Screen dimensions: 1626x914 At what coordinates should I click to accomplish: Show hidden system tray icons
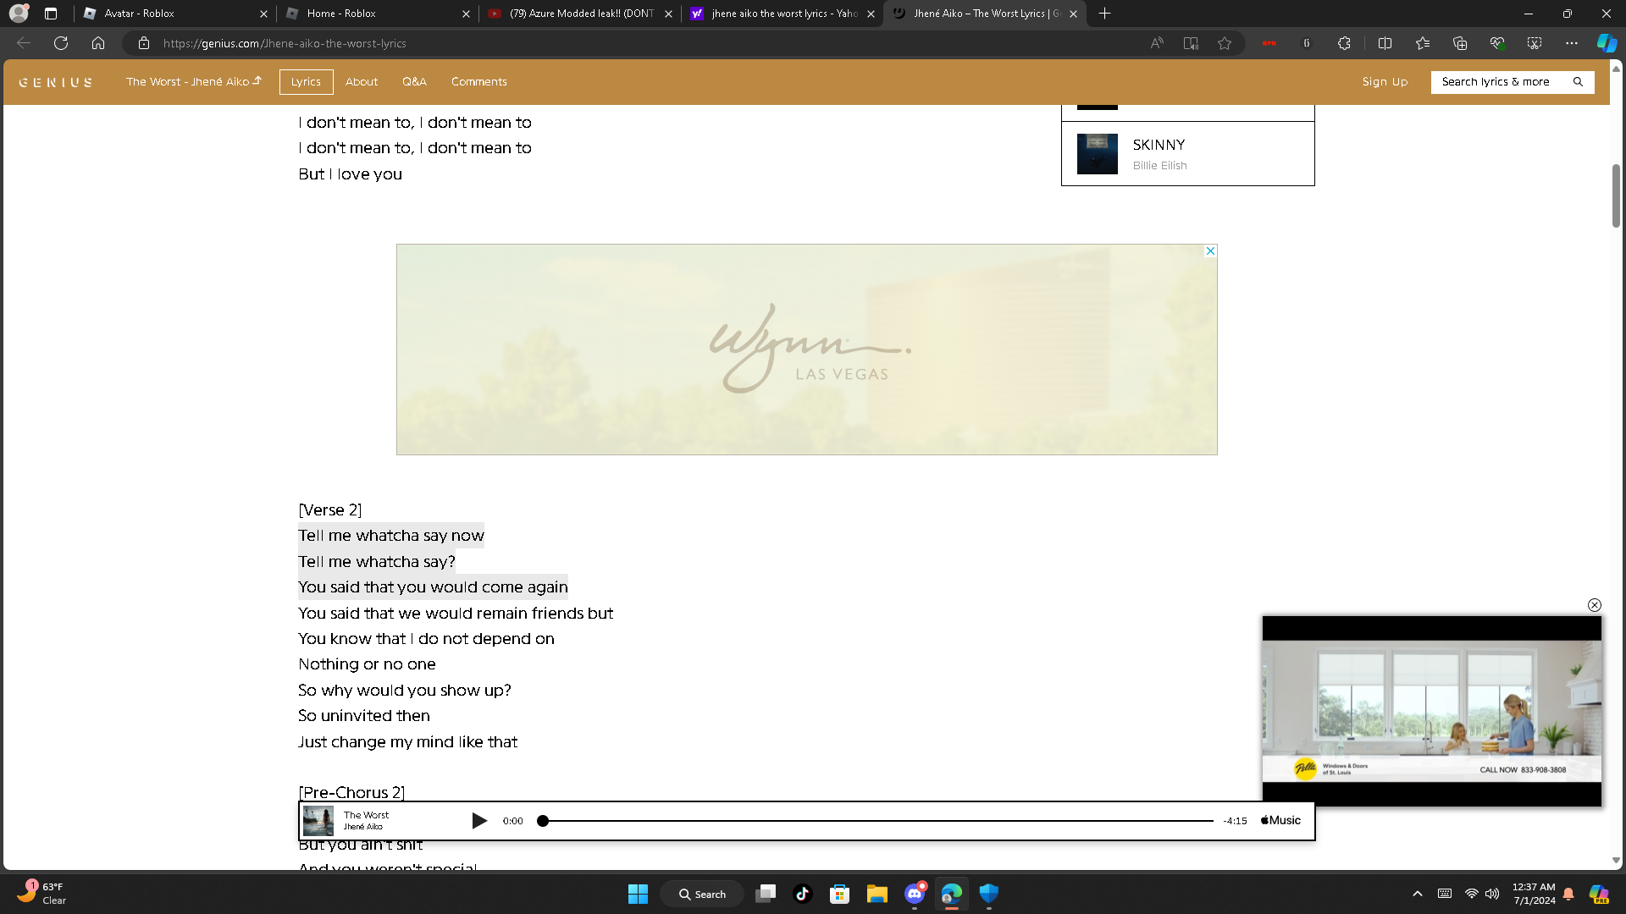(1418, 894)
